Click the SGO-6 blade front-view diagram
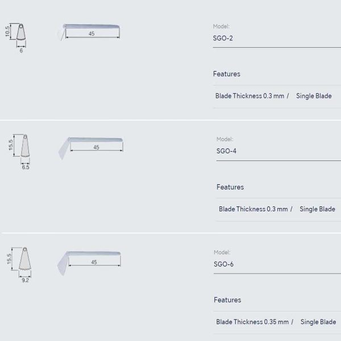 pos(25,262)
